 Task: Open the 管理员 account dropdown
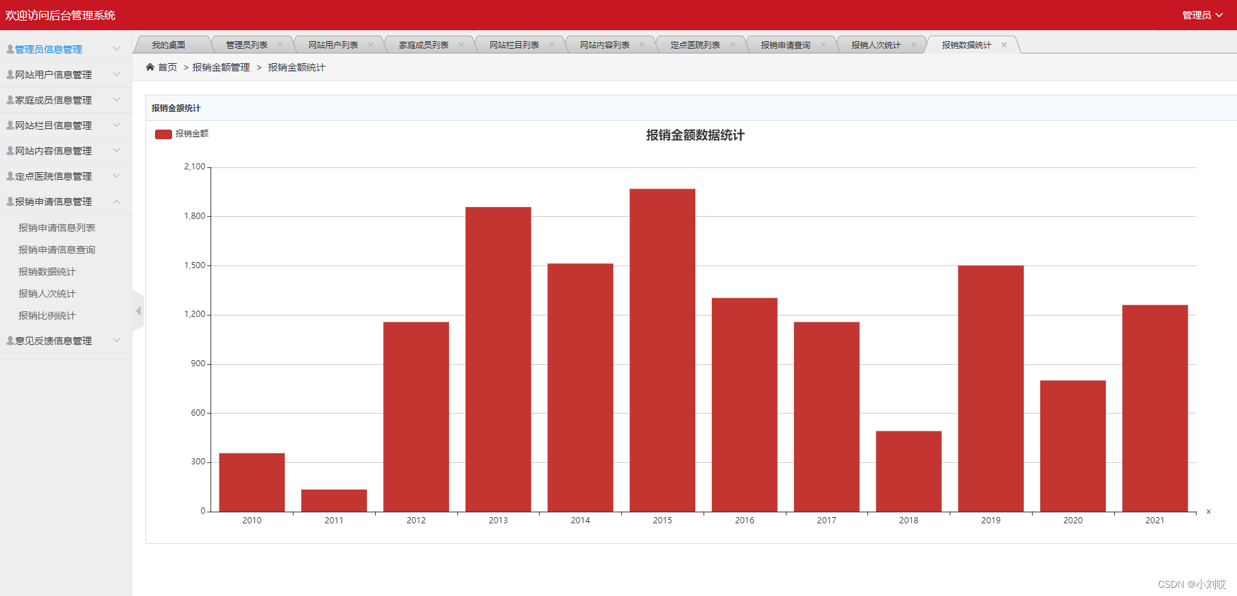[1203, 15]
